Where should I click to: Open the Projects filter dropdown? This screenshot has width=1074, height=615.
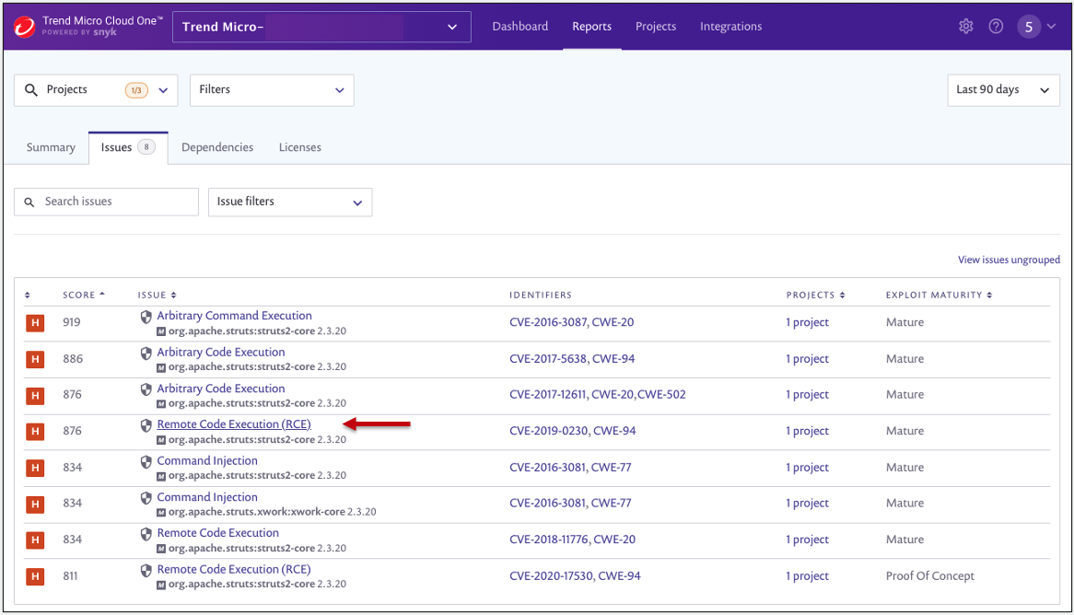click(96, 90)
